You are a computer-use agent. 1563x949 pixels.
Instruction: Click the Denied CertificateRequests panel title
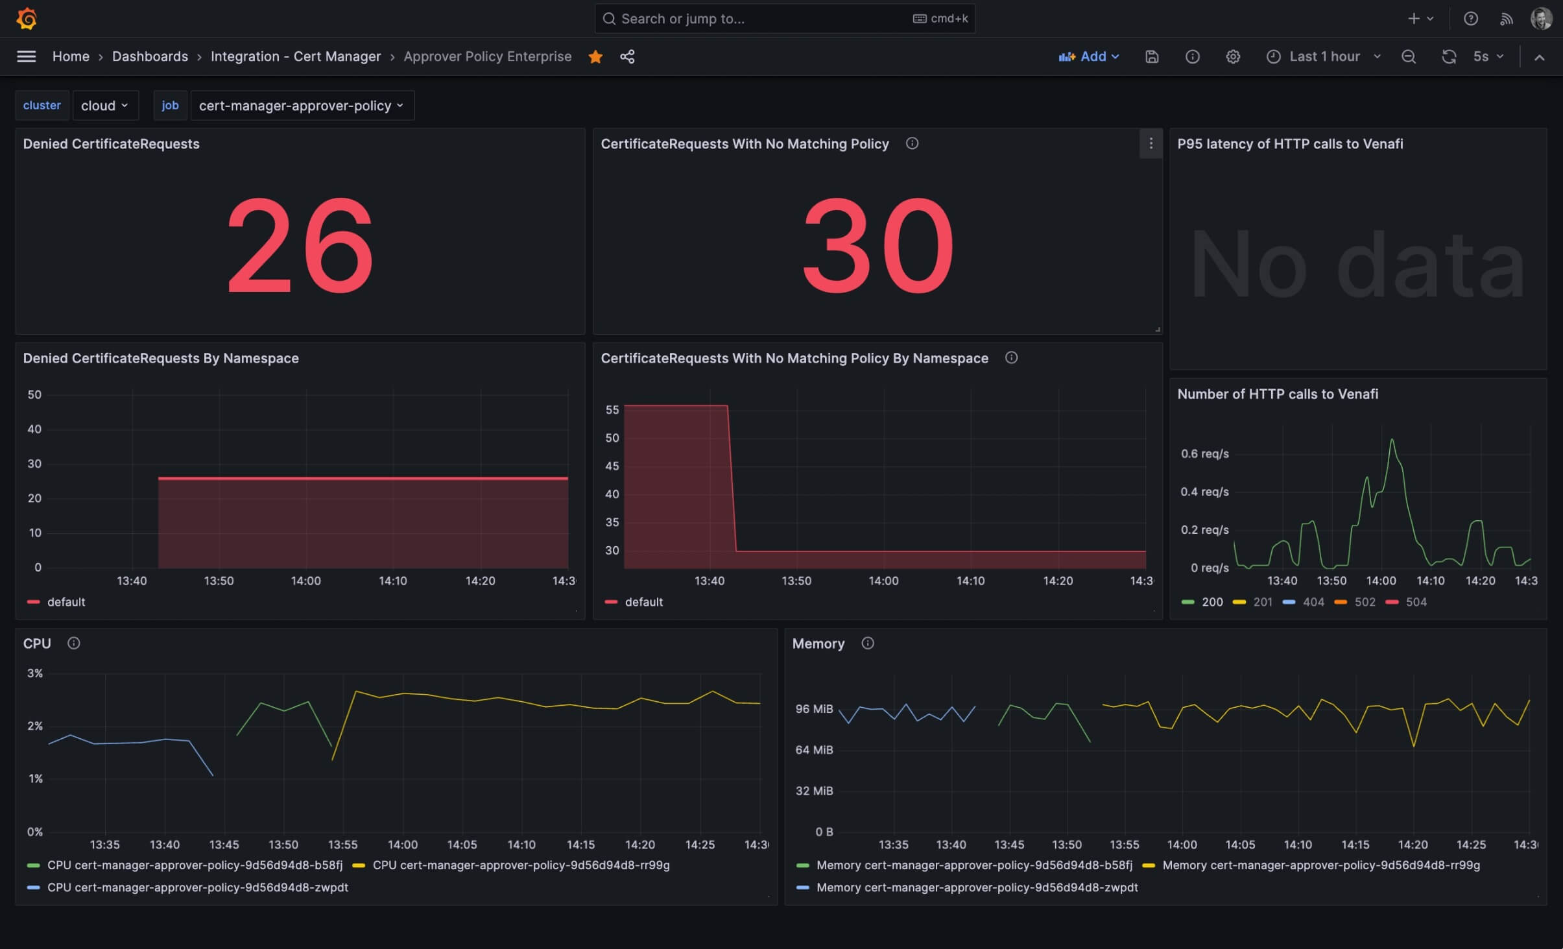[111, 143]
